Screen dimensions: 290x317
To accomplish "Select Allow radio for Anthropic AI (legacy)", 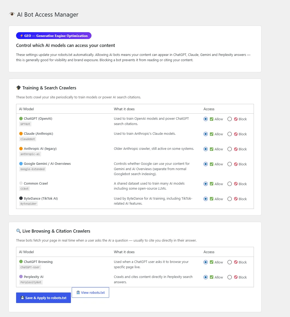I will tap(206, 149).
